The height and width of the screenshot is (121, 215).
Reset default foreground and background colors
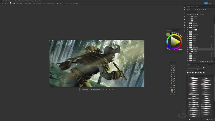point(172,93)
